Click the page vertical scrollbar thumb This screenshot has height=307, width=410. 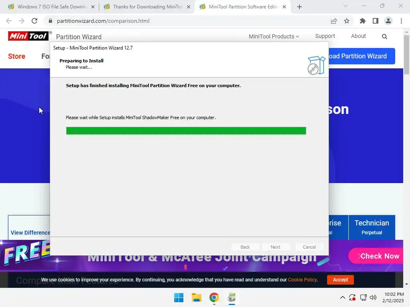(406, 55)
